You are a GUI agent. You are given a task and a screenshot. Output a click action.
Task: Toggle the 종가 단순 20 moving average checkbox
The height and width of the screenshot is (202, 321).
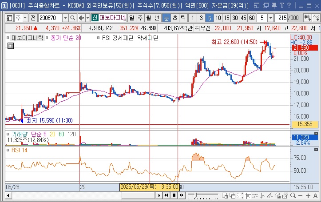(47, 38)
